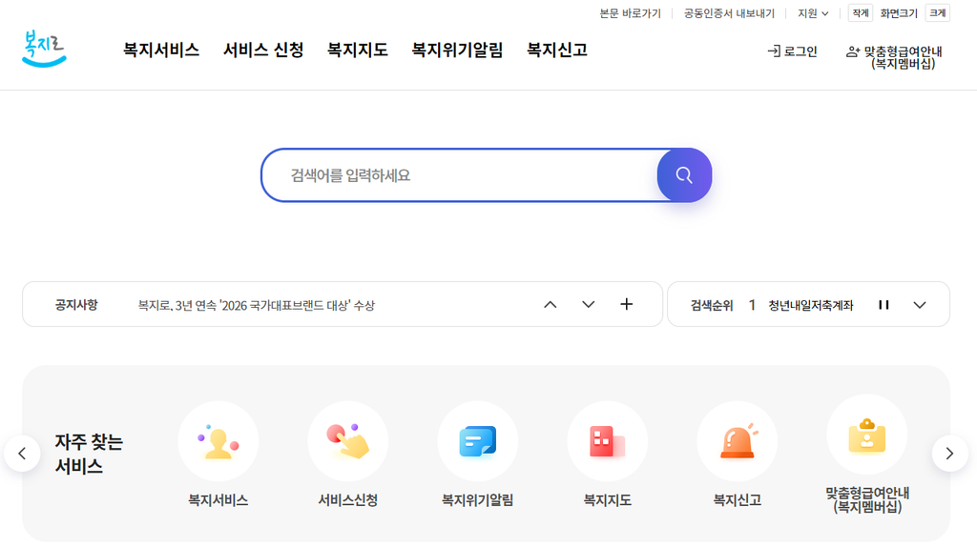
Task: Click the 서비스신청 label under icon
Action: 347,500
